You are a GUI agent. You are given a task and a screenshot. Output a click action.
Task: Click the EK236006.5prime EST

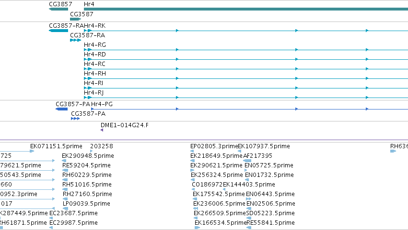pyautogui.click(x=196, y=208)
